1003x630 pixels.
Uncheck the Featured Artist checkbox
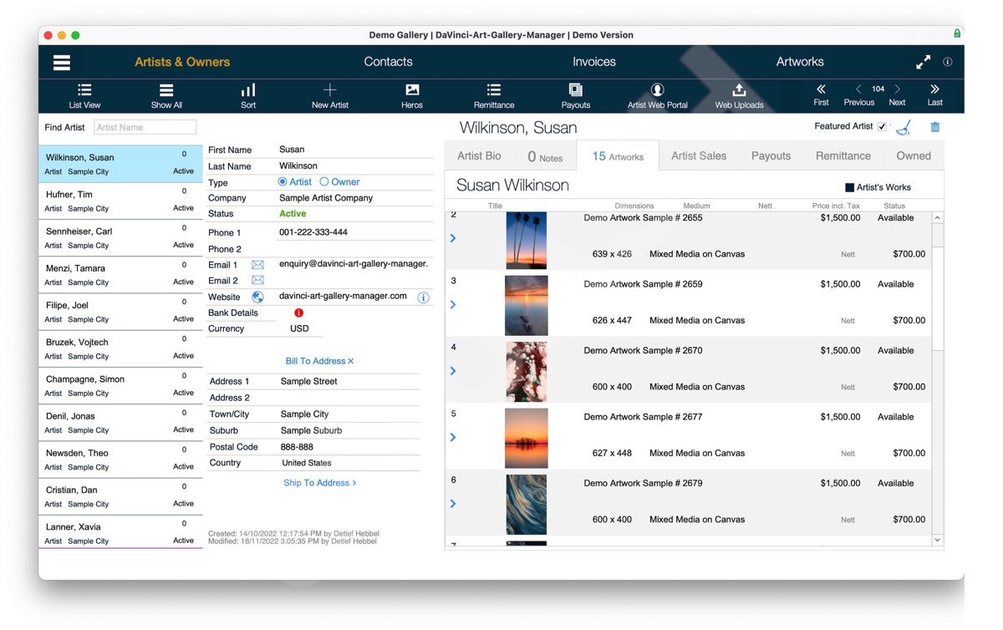pos(882,127)
